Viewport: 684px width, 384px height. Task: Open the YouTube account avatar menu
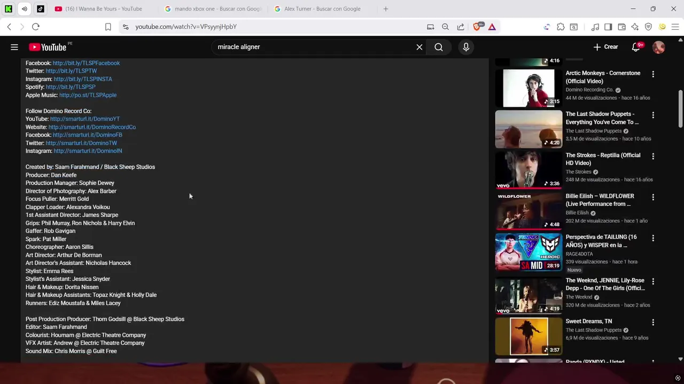pos(659,47)
